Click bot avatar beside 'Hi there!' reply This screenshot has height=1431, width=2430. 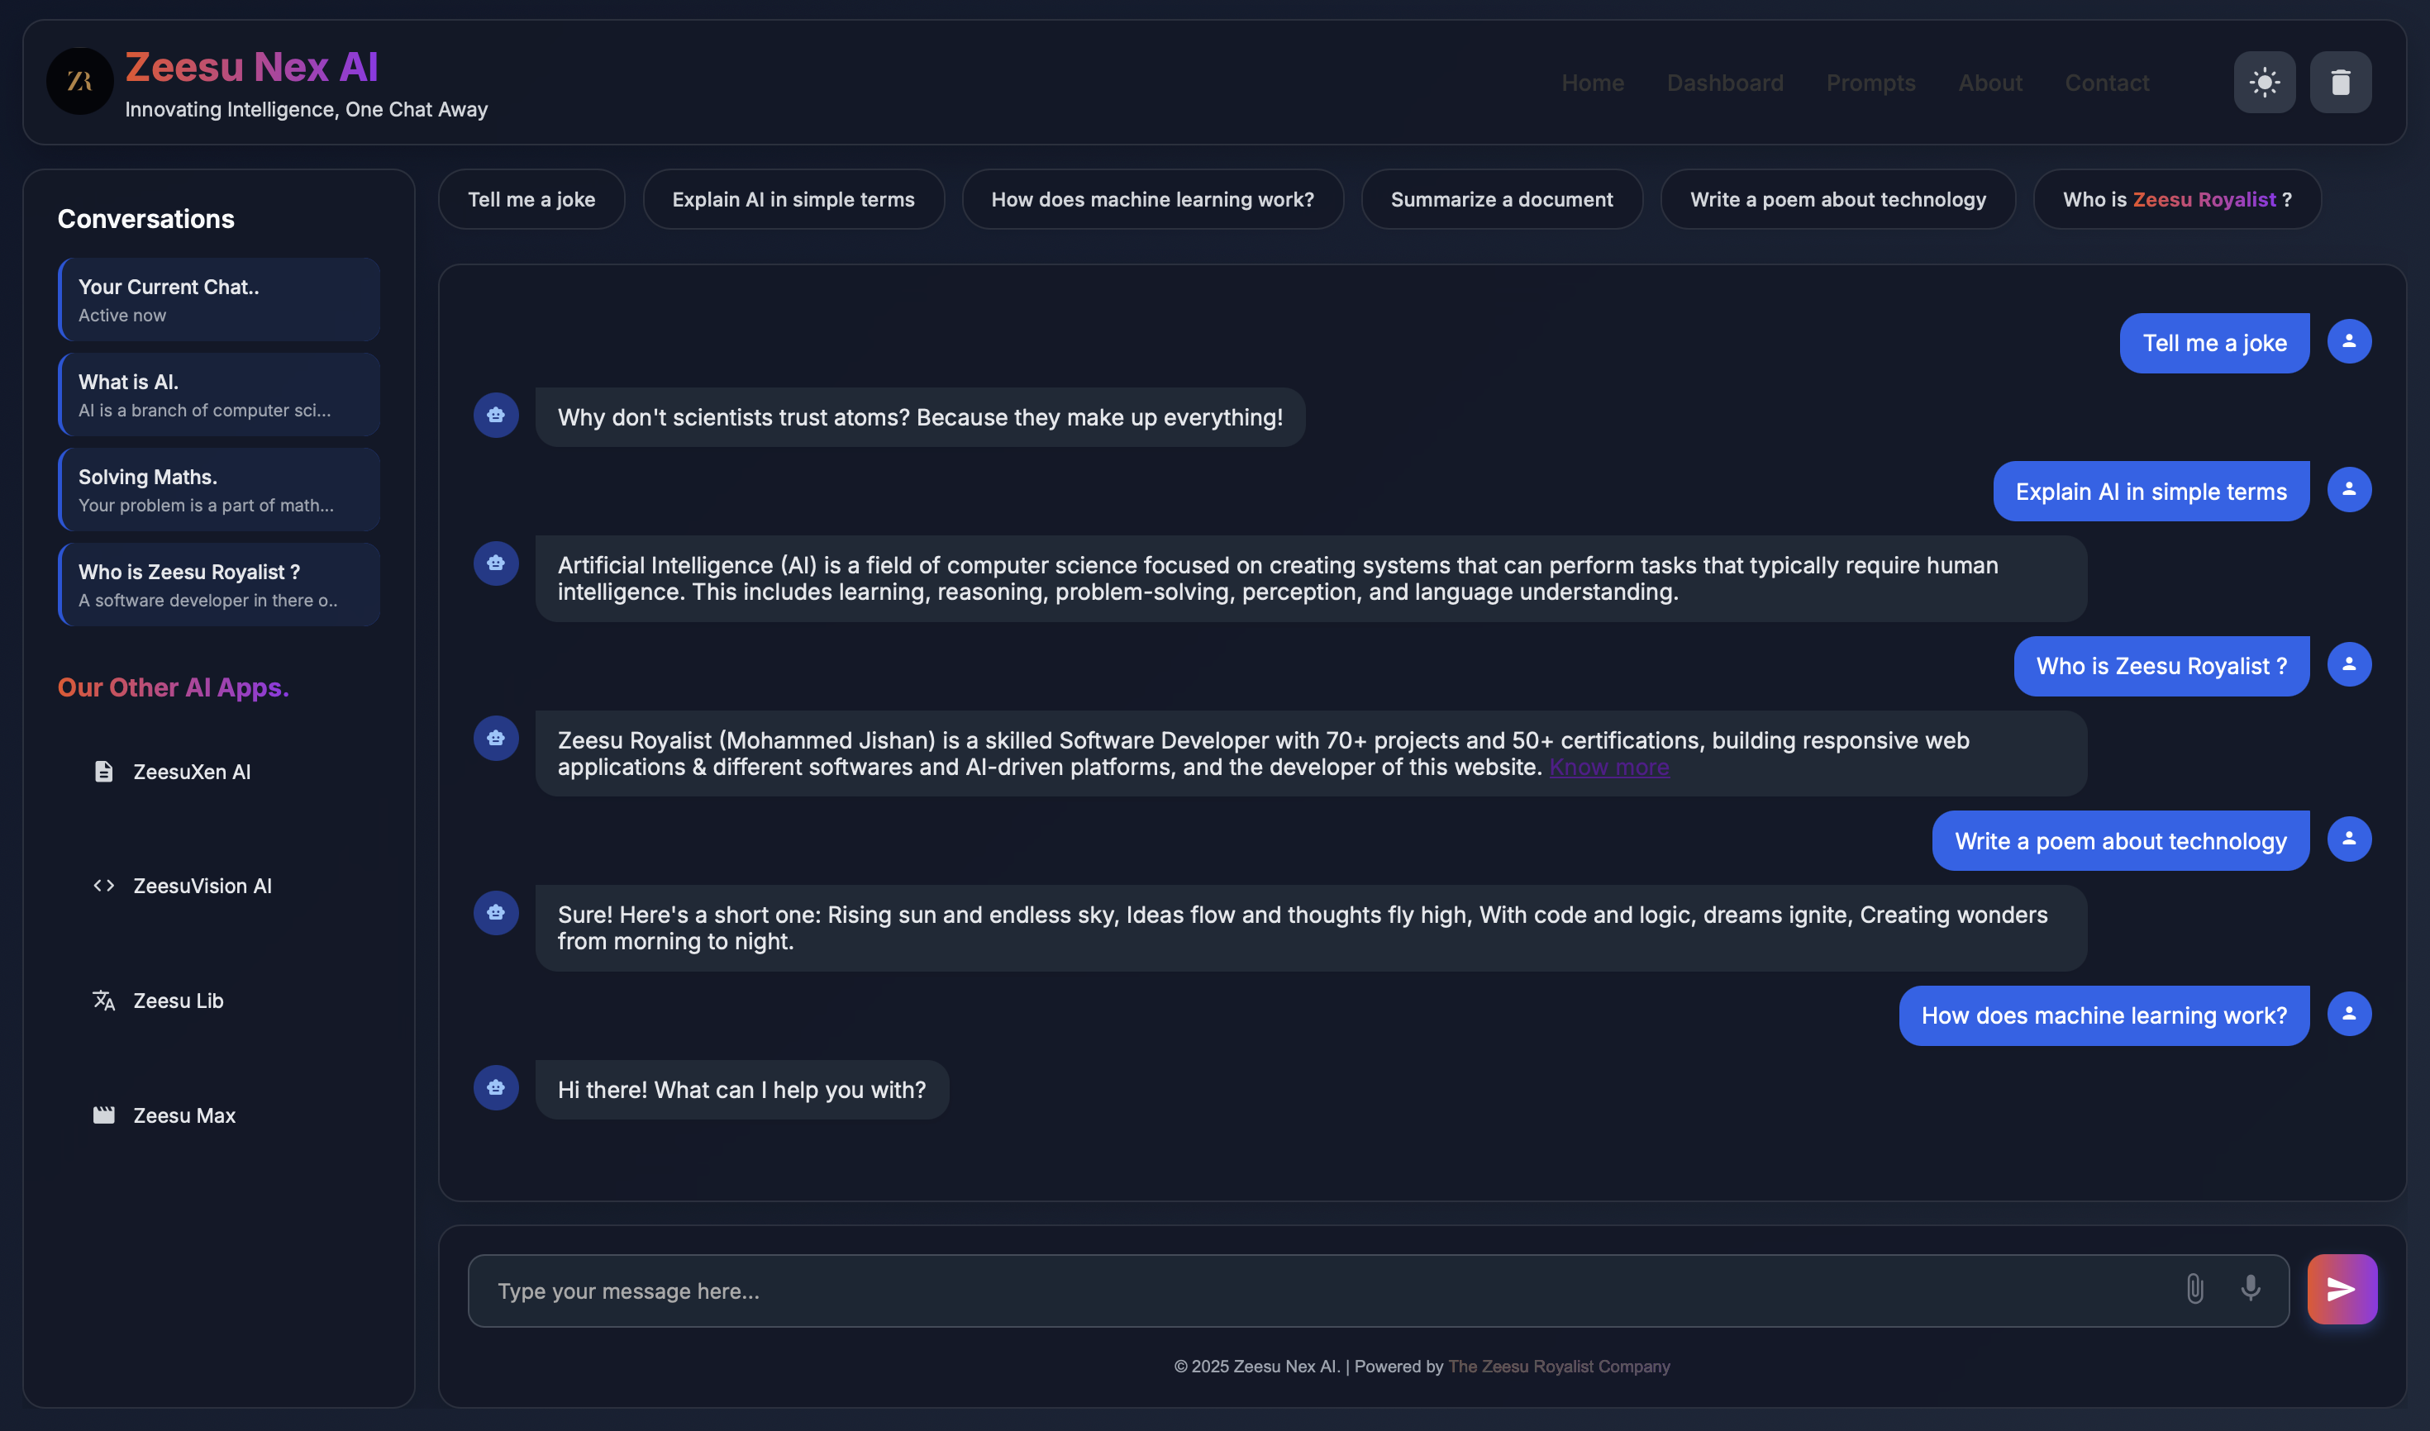[x=496, y=1088]
